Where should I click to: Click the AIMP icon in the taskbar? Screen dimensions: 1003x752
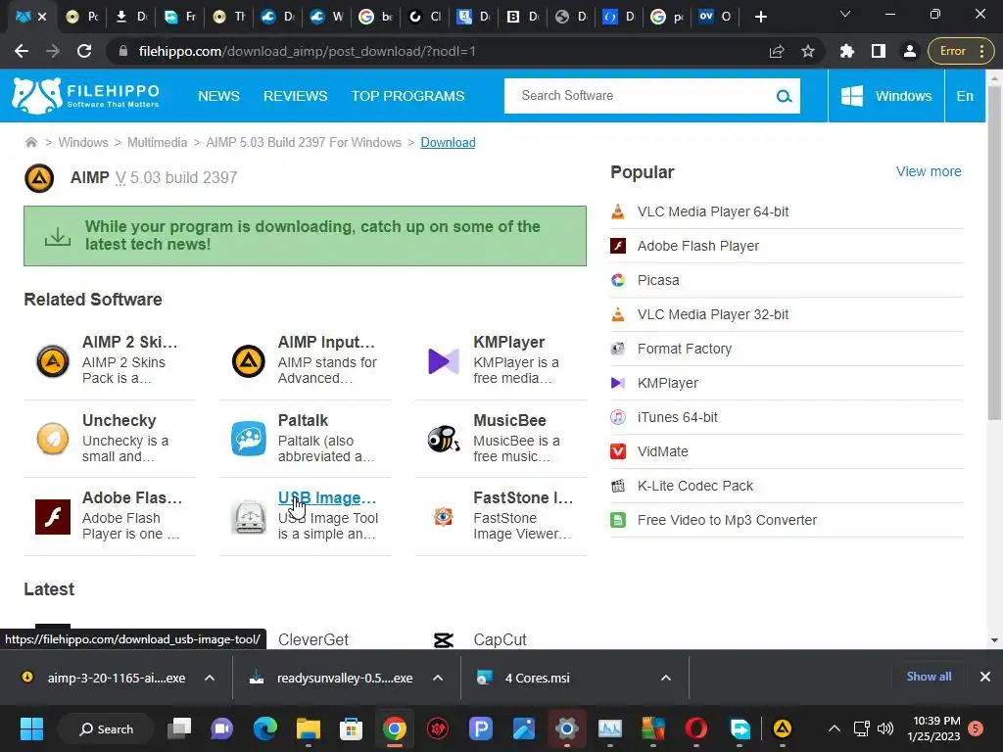(783, 728)
